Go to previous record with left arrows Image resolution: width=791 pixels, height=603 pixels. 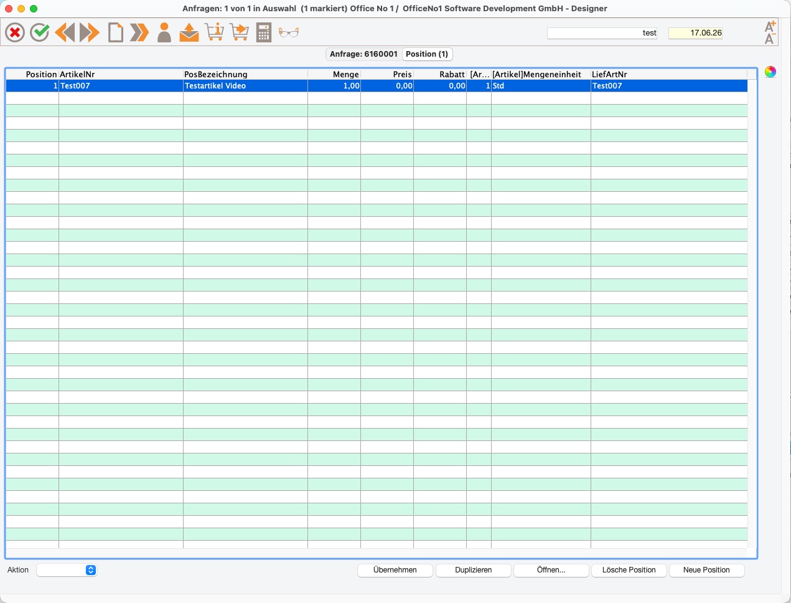(65, 32)
